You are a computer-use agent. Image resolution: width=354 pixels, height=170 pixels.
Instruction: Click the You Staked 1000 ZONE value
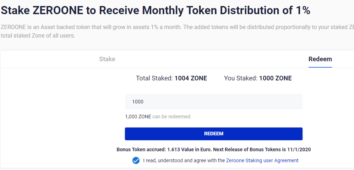[x=276, y=78]
